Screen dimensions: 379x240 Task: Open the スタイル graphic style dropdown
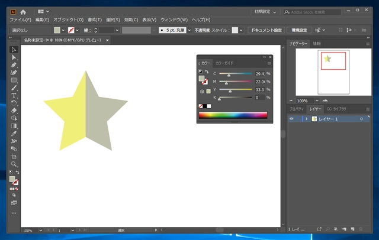[x=241, y=30]
